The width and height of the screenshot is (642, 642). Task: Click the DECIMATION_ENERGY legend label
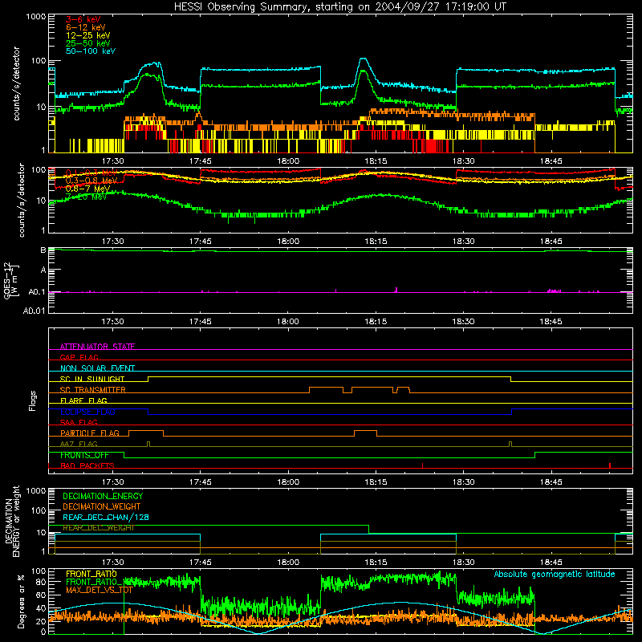[103, 496]
